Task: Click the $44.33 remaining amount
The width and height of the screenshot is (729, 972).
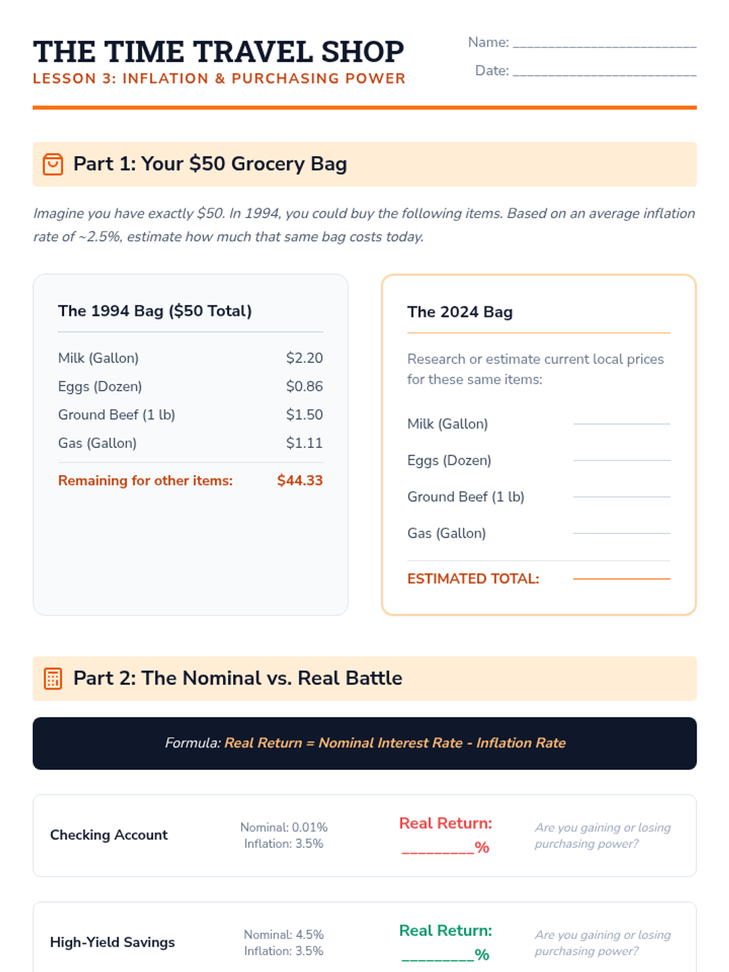Action: [x=299, y=481]
